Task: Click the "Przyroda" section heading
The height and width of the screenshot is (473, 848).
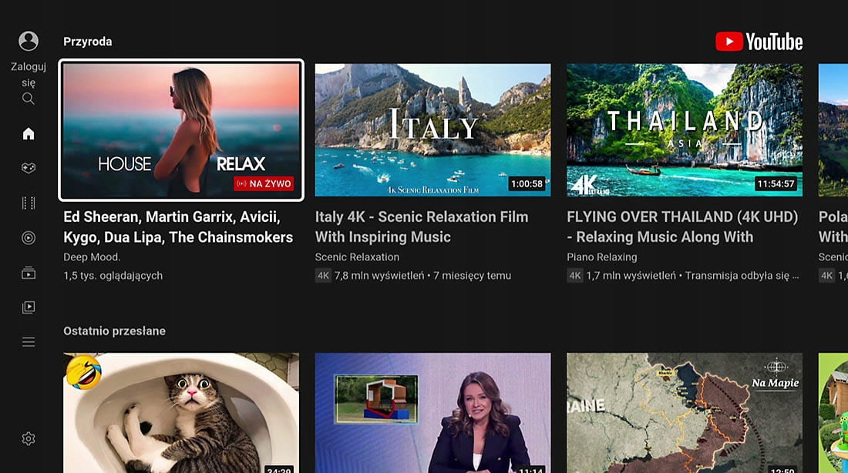Action: point(88,42)
